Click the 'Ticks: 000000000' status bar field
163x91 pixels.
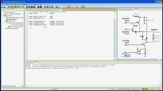pos(121,89)
